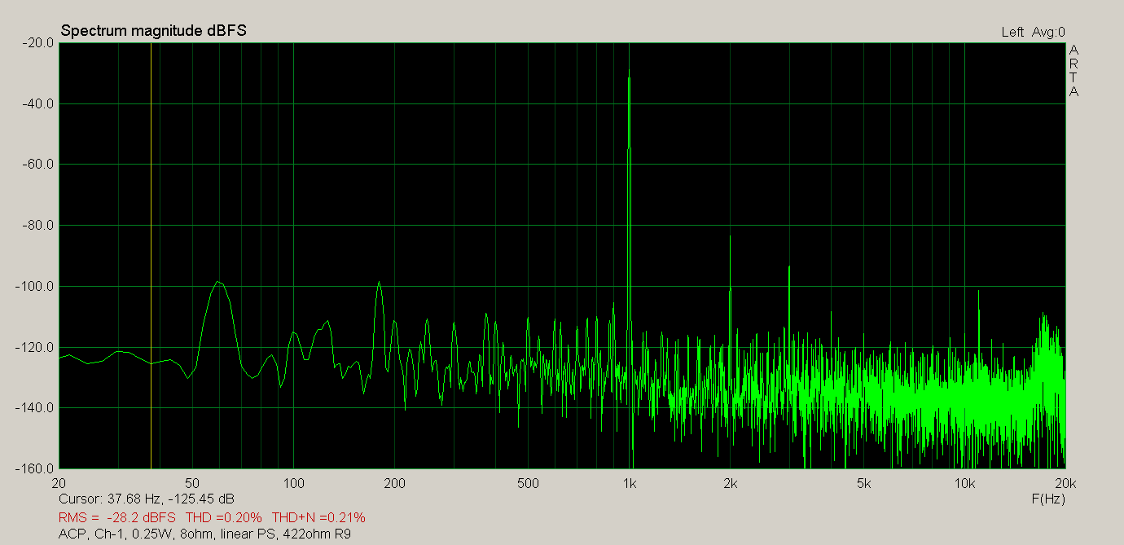The image size is (1124, 545).
Task: Click the "-60.0" level axis label
Action: [37, 165]
